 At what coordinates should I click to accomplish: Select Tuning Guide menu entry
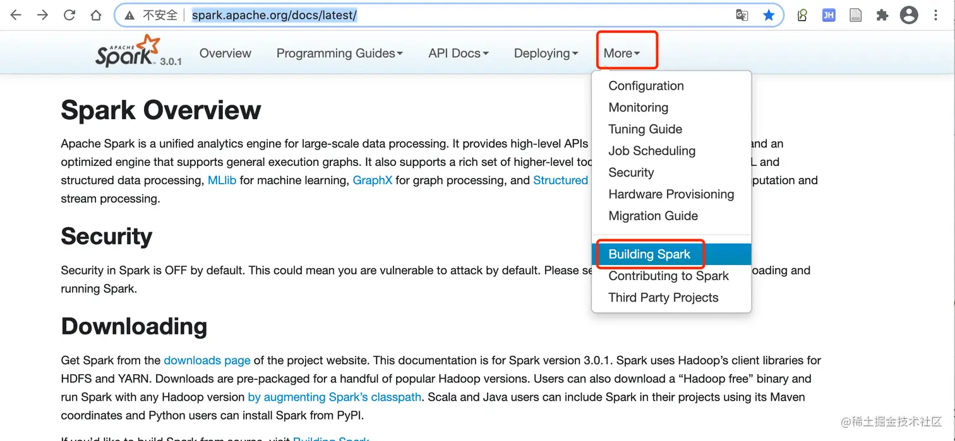[x=671, y=129]
